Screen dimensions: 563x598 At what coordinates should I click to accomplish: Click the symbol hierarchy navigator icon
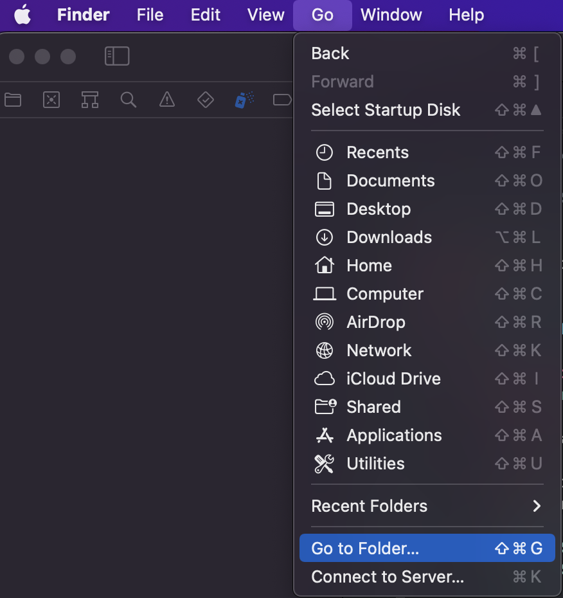[x=90, y=100]
